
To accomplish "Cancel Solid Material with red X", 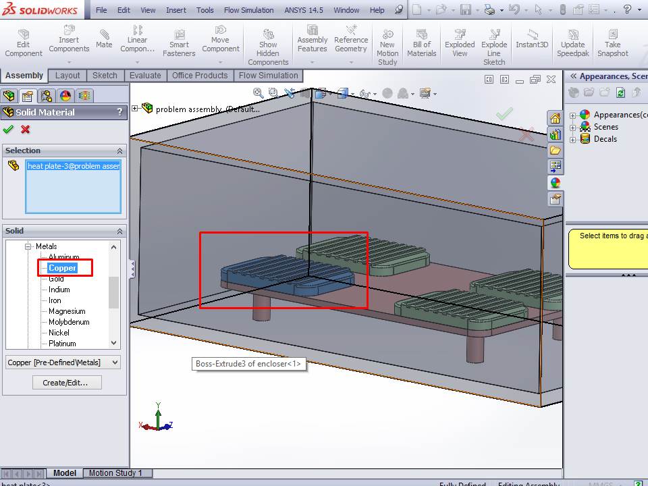I will coord(26,130).
